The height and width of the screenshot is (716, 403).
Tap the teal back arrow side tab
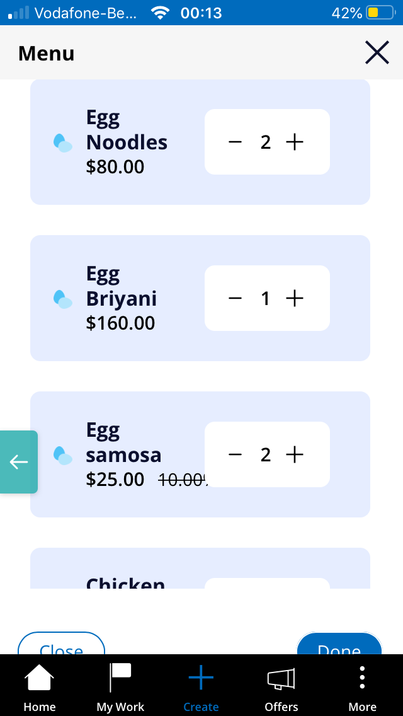[x=18, y=462]
